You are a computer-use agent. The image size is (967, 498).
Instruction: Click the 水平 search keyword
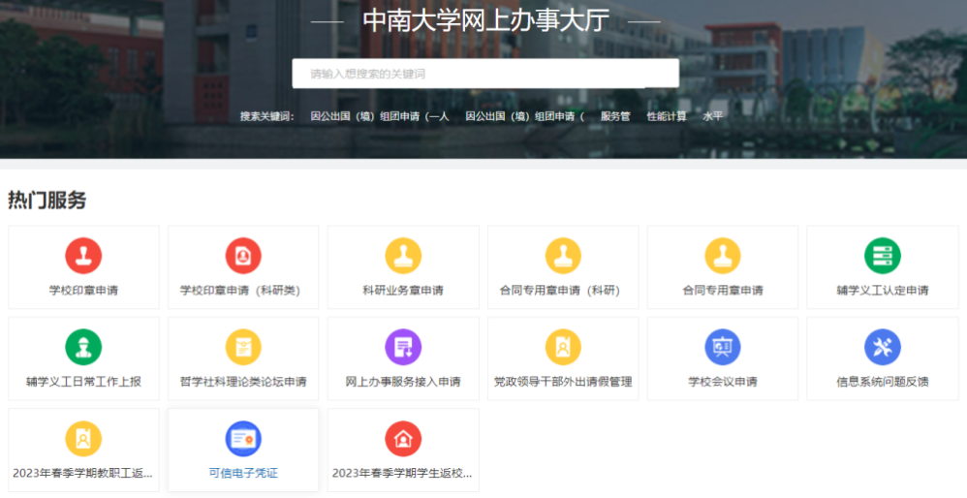pos(713,116)
